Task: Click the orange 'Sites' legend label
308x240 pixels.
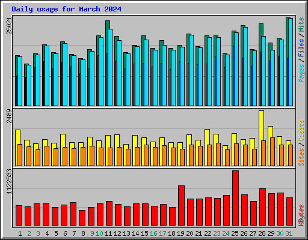Action: coord(301,157)
